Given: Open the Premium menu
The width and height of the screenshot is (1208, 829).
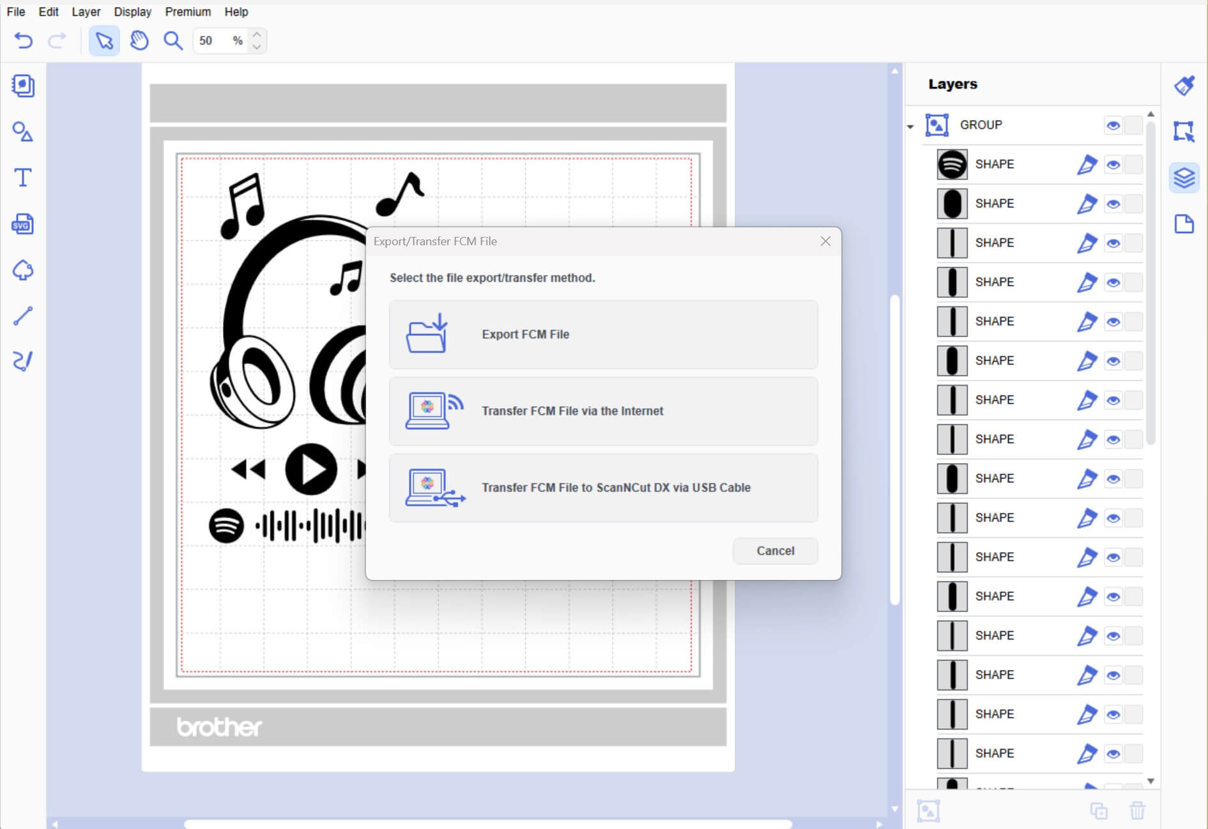Looking at the screenshot, I should tap(188, 11).
